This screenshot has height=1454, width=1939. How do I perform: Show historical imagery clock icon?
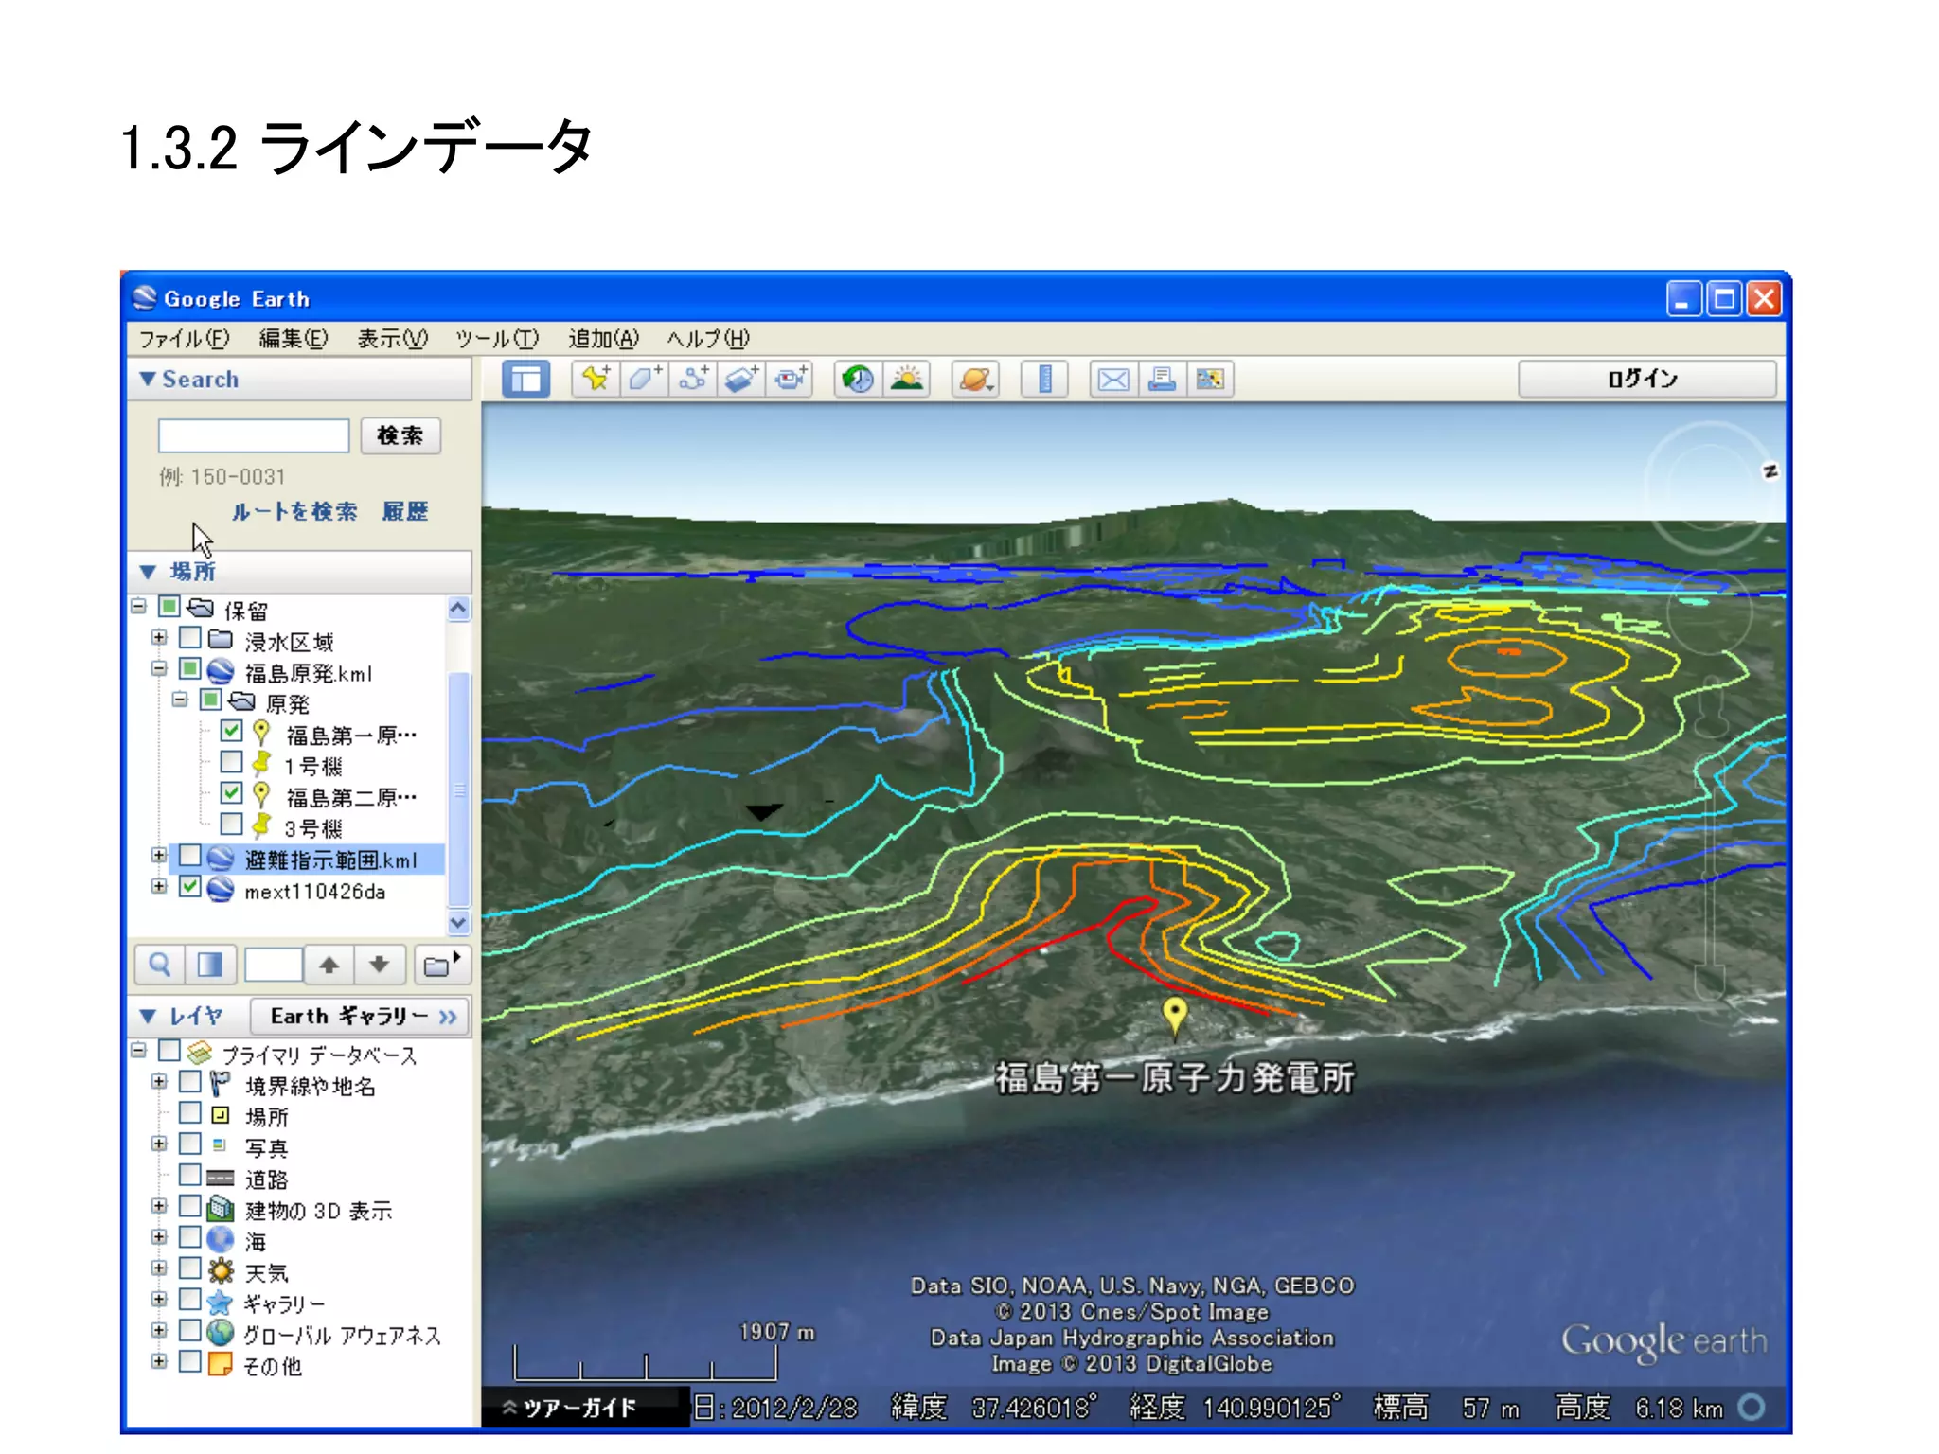[858, 380]
